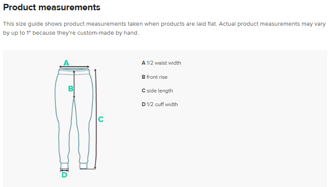The width and height of the screenshot is (328, 187).
Task: Click the green letter B on diagram
Action: (x=71, y=89)
